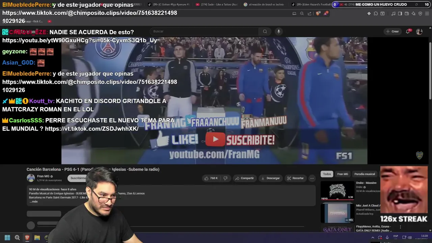The image size is (432, 243).
Task: Click the video title Canción Barcelona - PSG 6-1
Action: pyautogui.click(x=93, y=169)
